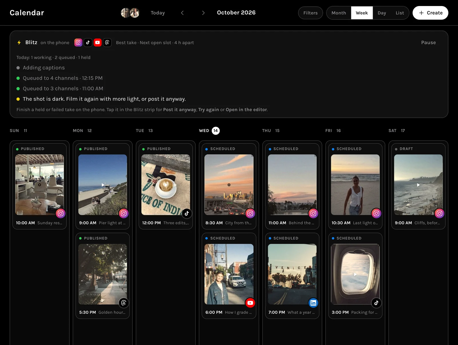Play the Cliffs, befor... draft video

(x=418, y=185)
